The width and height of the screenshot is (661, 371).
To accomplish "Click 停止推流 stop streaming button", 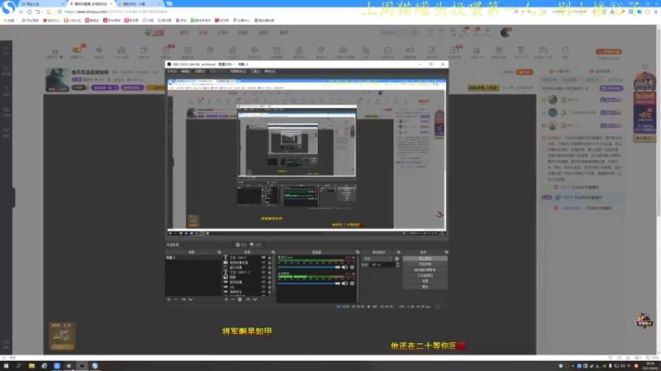I will click(x=425, y=258).
